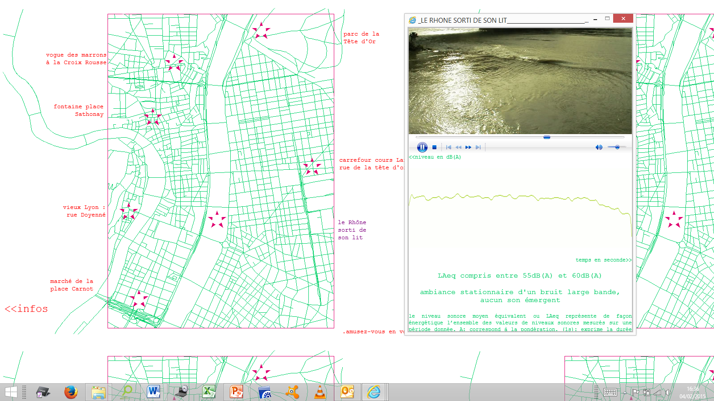Screen dimensions: 714x401
Task: Minimize the LE RHONE SORTI DE SON LIT window
Action: [595, 19]
